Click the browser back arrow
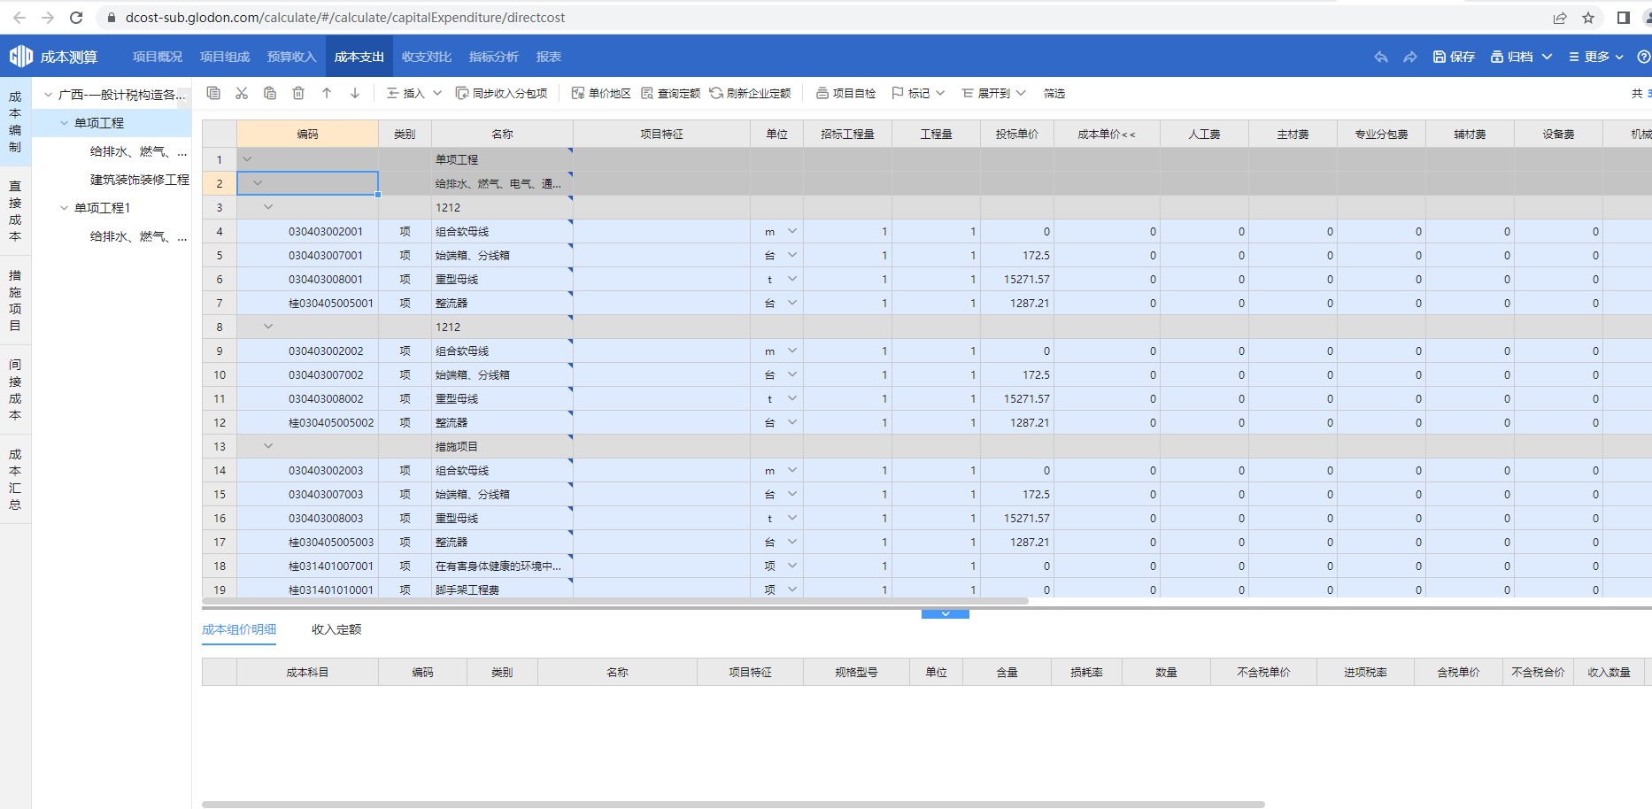Screen dimensions: 1652x809 [19, 18]
